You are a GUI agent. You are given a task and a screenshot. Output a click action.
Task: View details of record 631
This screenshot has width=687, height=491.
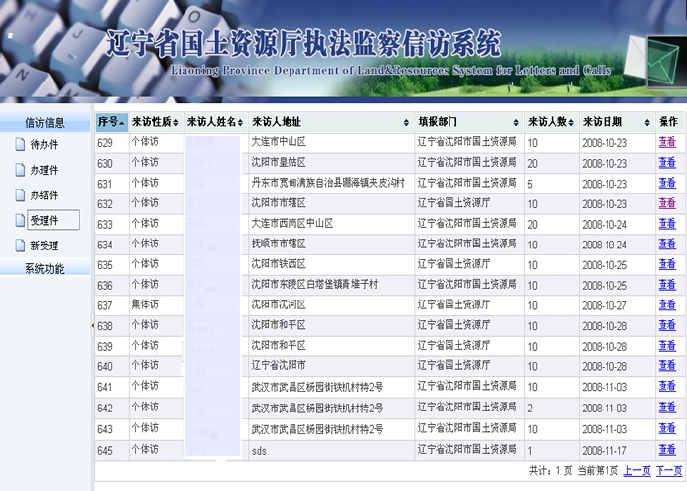(x=666, y=183)
